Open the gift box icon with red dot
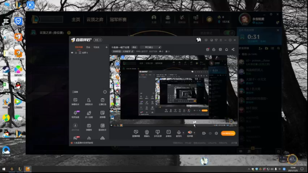Image resolution: width=308 pixels, height=173 pixels. [x=208, y=50]
